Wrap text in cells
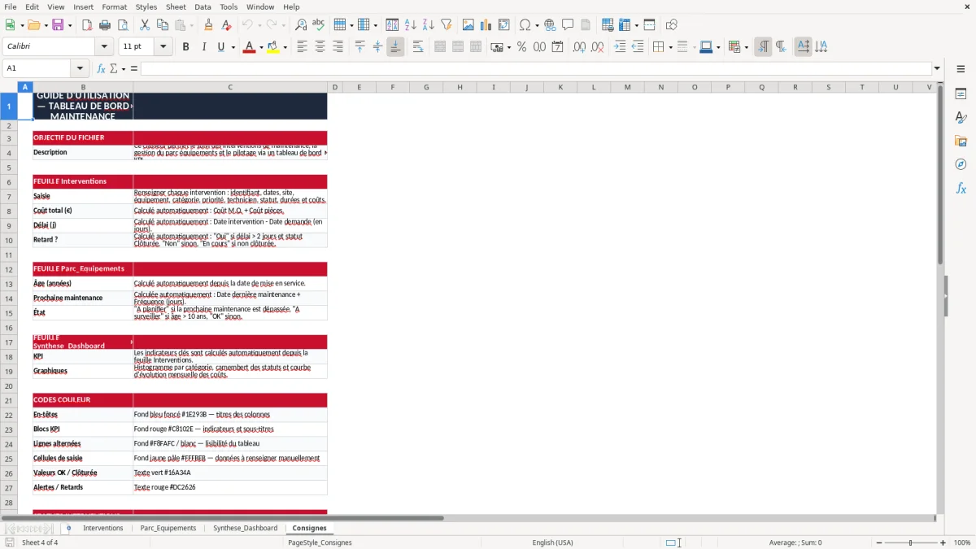 coord(418,47)
